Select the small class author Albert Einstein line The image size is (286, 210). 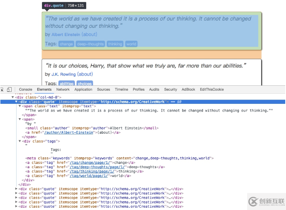[x=92, y=128]
